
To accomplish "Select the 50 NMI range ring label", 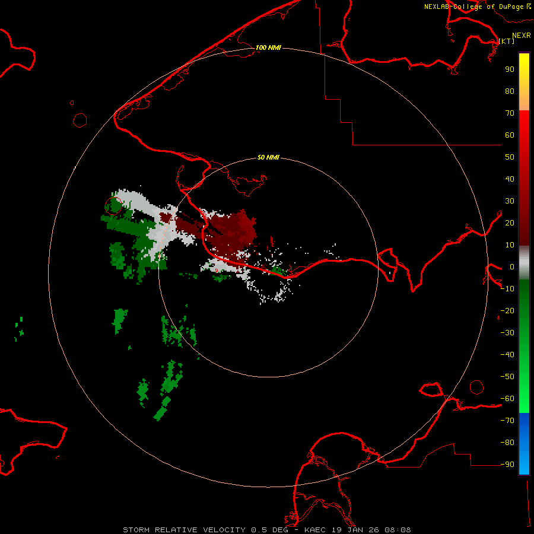I will click(268, 157).
